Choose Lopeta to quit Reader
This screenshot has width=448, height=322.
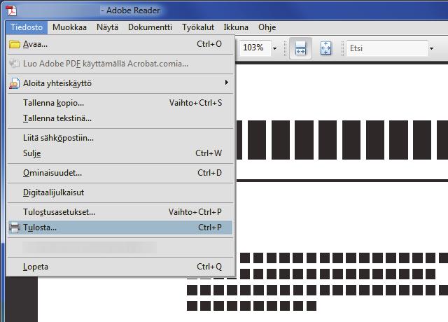120,267
